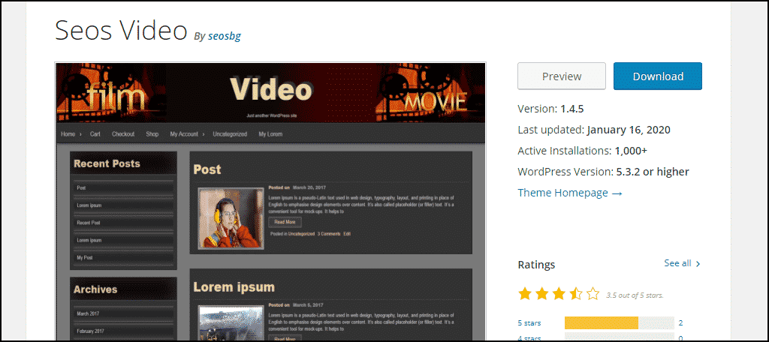This screenshot has width=769, height=342.
Task: Click Shop in the screenshot menu
Action: (x=152, y=133)
